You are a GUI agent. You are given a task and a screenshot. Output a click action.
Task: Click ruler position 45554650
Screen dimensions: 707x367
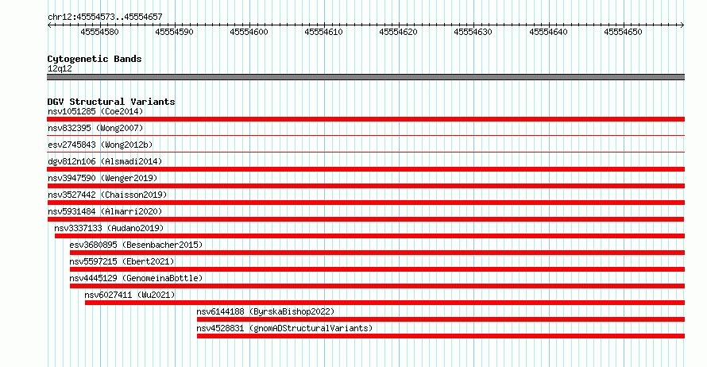pyautogui.click(x=623, y=32)
